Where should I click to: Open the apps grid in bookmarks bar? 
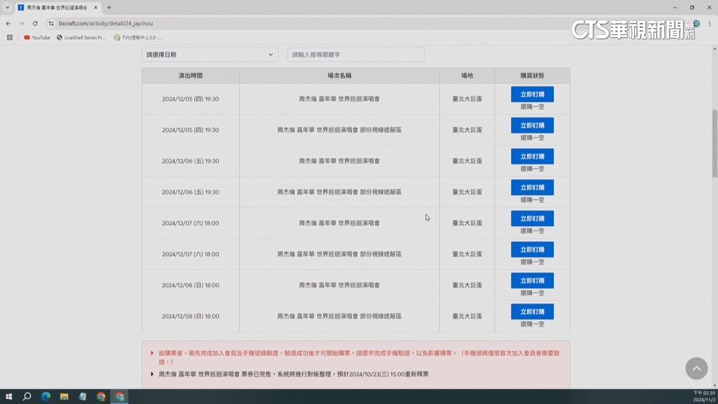(9, 37)
